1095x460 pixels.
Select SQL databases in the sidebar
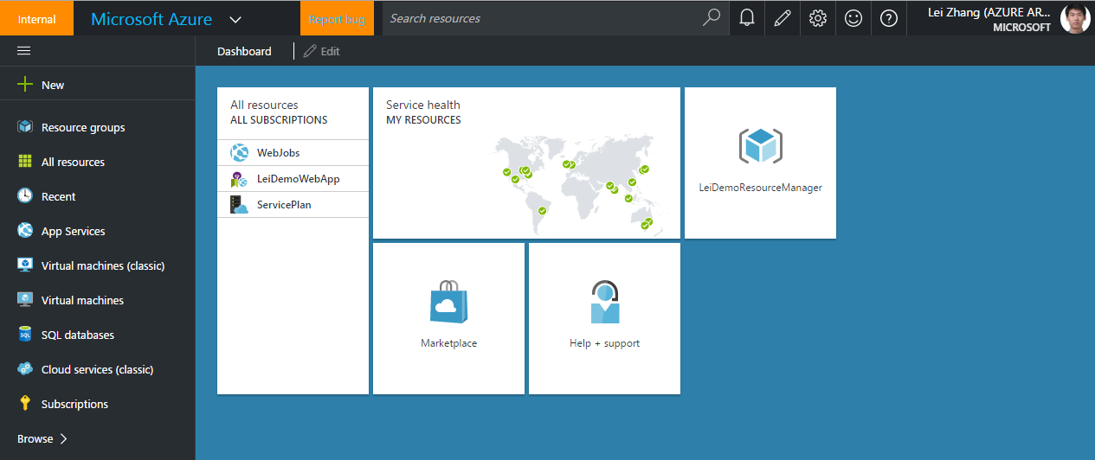(77, 335)
